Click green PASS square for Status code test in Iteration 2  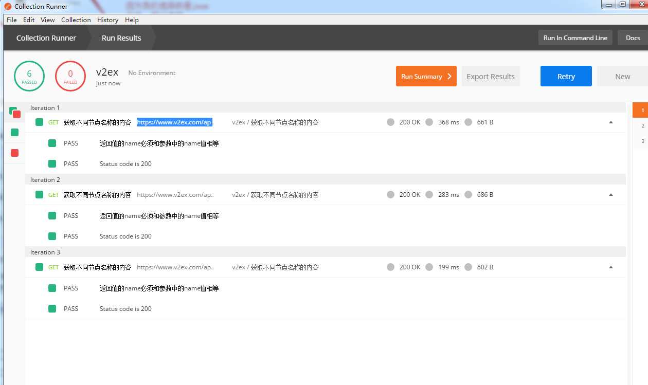pos(52,236)
